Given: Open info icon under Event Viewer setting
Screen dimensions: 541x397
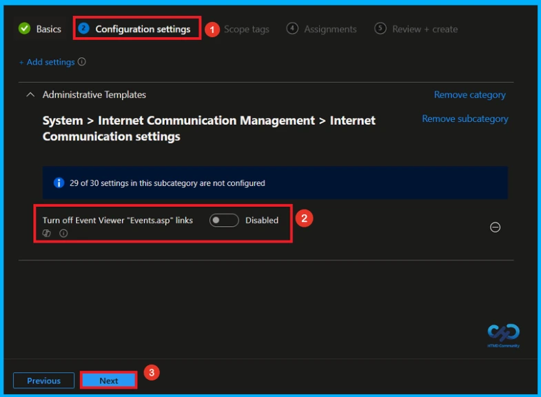Looking at the screenshot, I should tap(63, 233).
